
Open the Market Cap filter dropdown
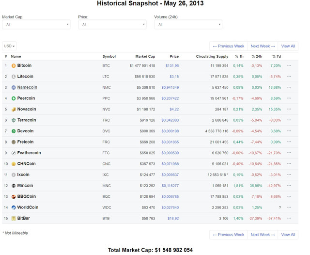tap(36, 25)
